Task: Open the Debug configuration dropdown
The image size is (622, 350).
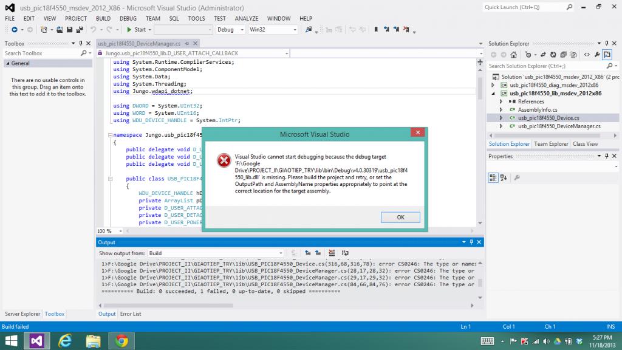Action: click(228, 29)
